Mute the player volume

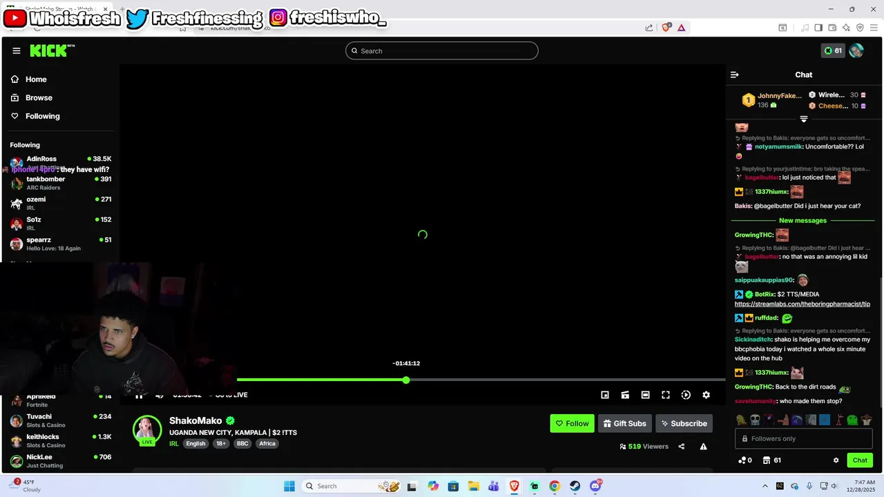pyautogui.click(x=160, y=395)
